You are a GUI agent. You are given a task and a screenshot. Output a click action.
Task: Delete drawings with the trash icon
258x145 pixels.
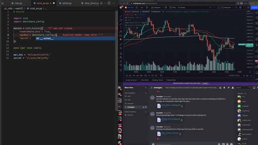coord(121,70)
